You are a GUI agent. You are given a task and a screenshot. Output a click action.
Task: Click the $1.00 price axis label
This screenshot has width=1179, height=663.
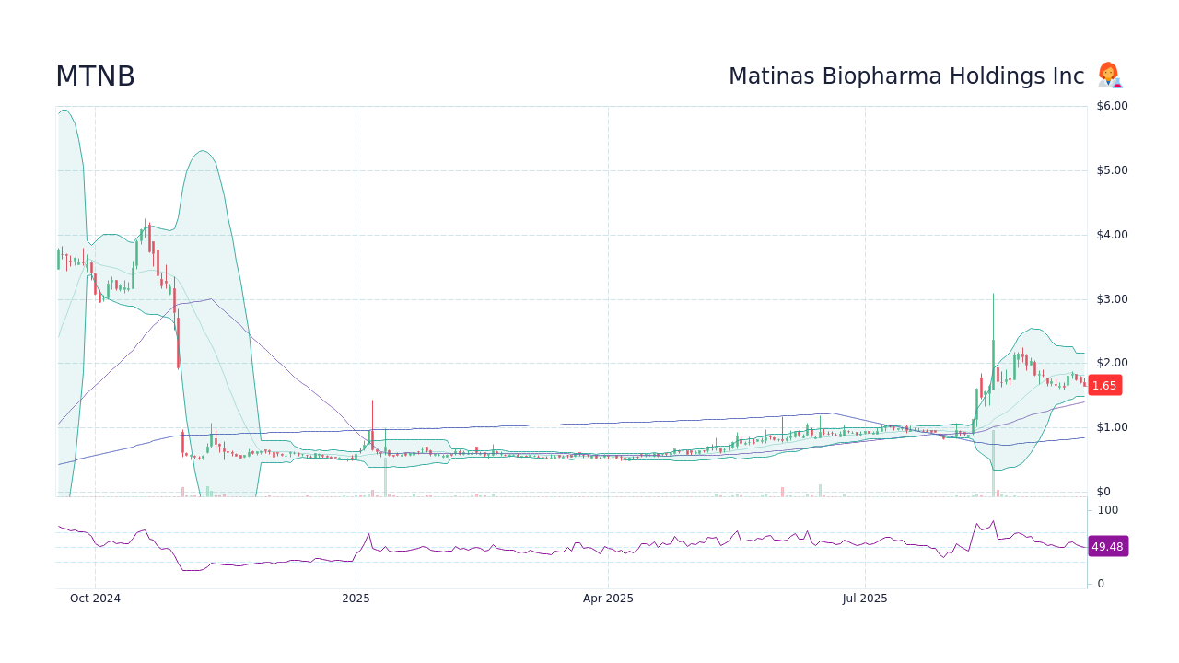pos(1112,427)
